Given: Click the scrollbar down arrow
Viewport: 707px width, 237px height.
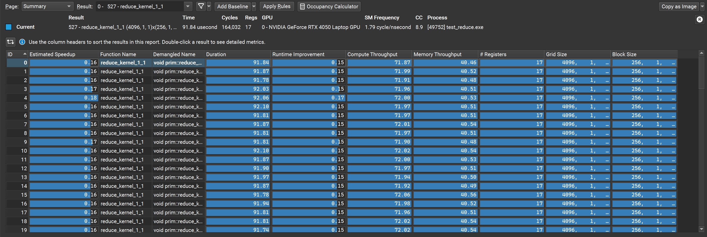Looking at the screenshot, I should [x=701, y=229].
